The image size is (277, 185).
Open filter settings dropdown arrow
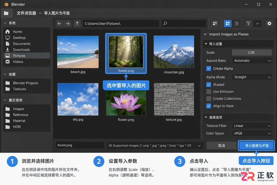pos(257,23)
